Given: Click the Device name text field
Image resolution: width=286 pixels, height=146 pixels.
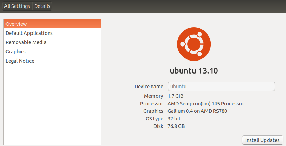Looking at the screenshot, I should (221, 87).
